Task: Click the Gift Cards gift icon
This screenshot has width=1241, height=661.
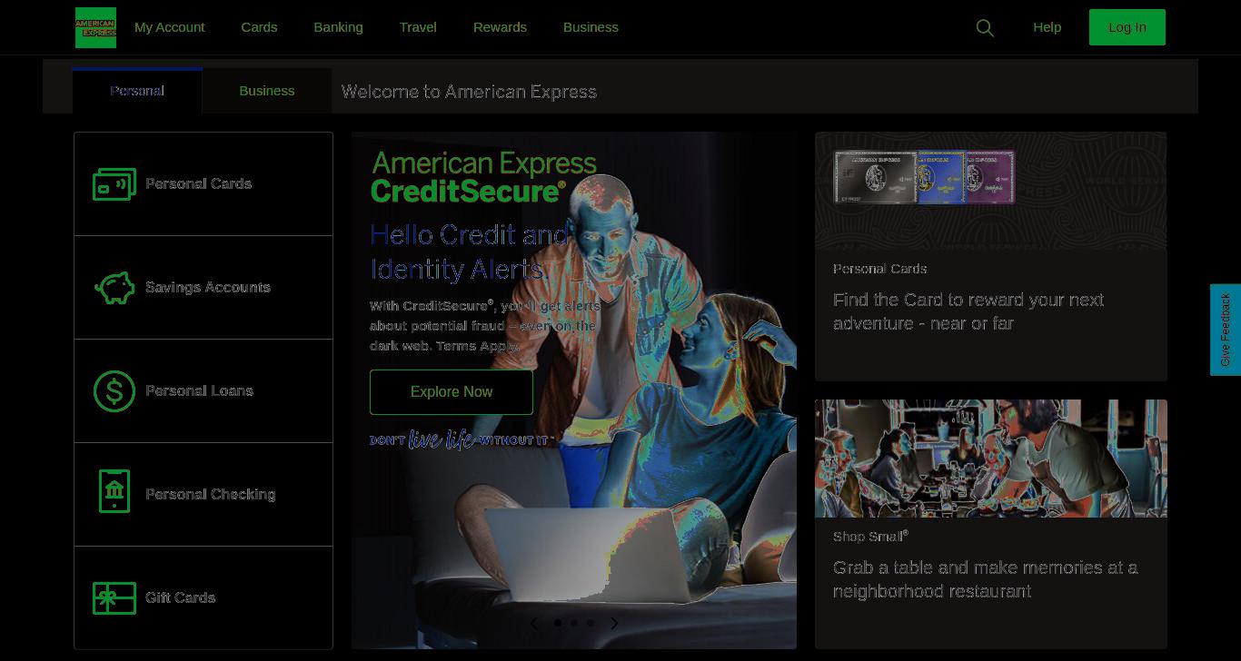Action: point(114,598)
